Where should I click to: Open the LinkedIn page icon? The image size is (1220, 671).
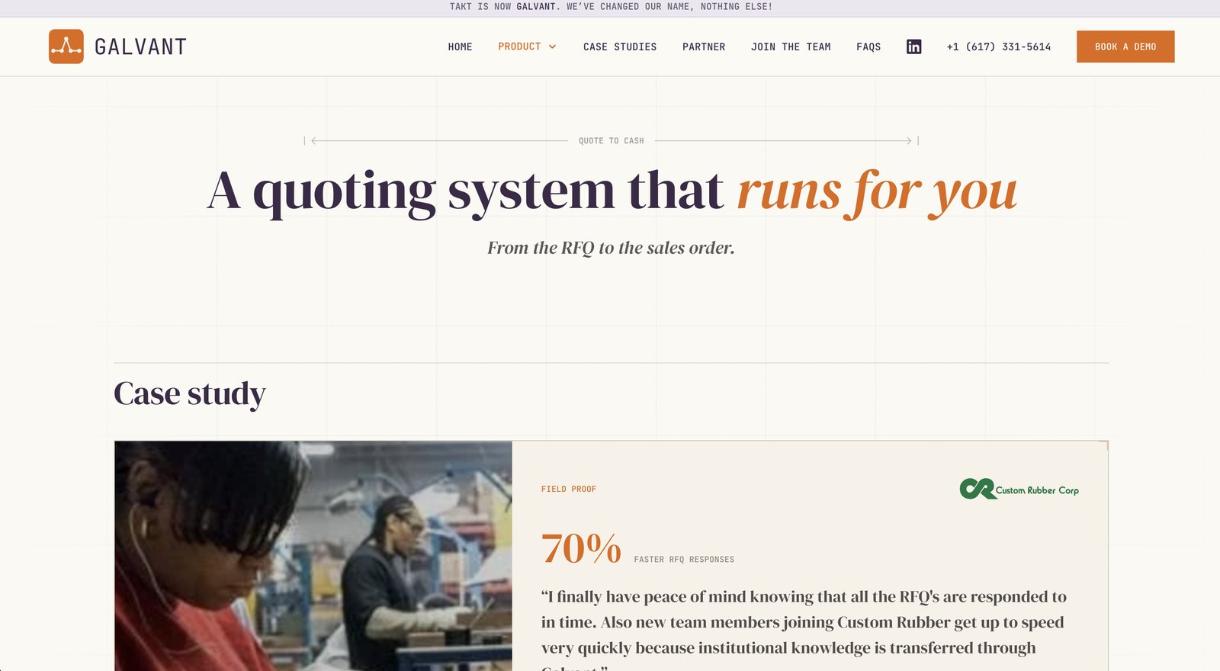coord(913,47)
